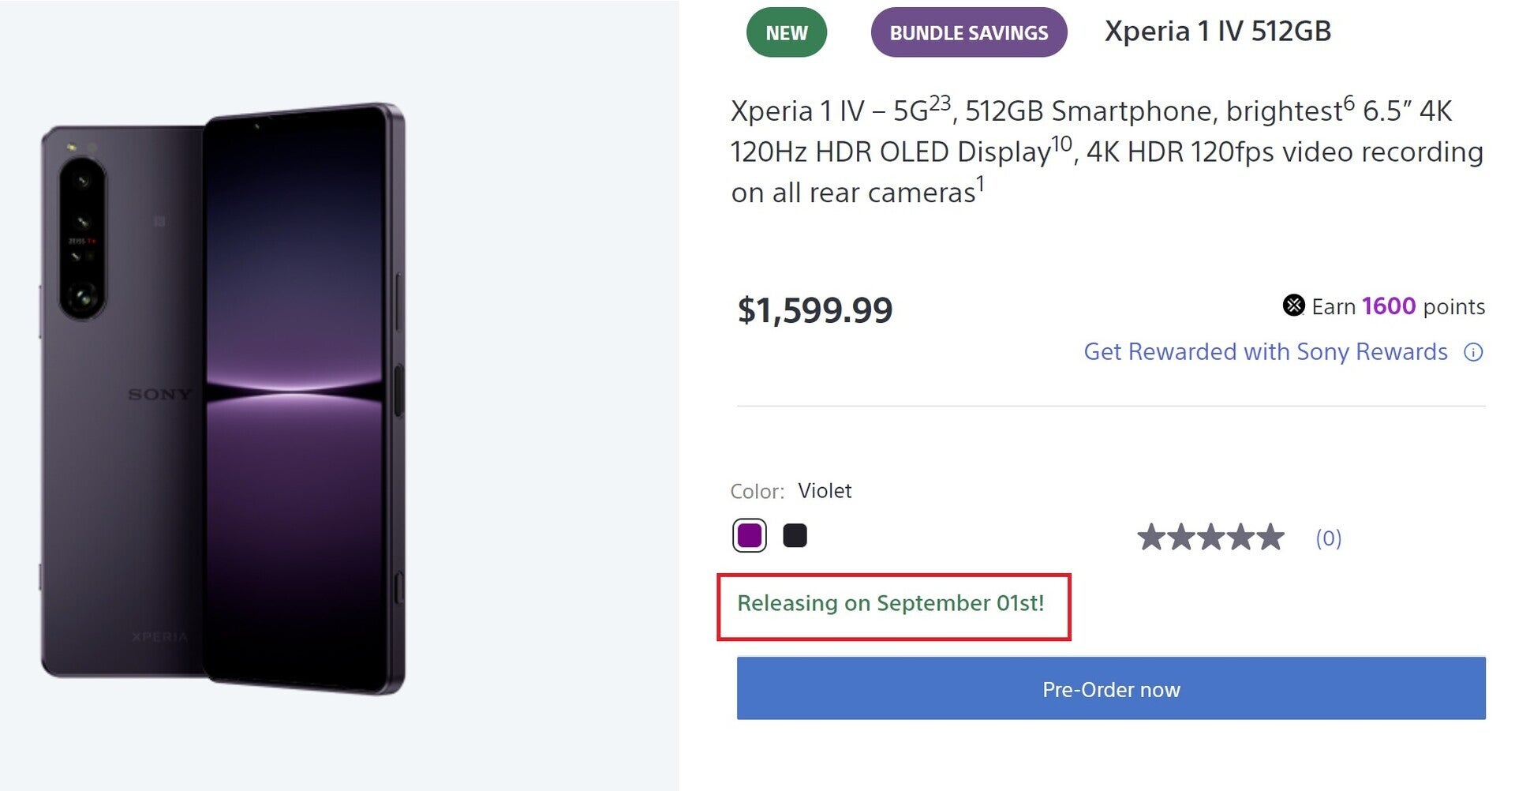Click the green NEW badge
The image size is (1515, 791).
[x=786, y=32]
